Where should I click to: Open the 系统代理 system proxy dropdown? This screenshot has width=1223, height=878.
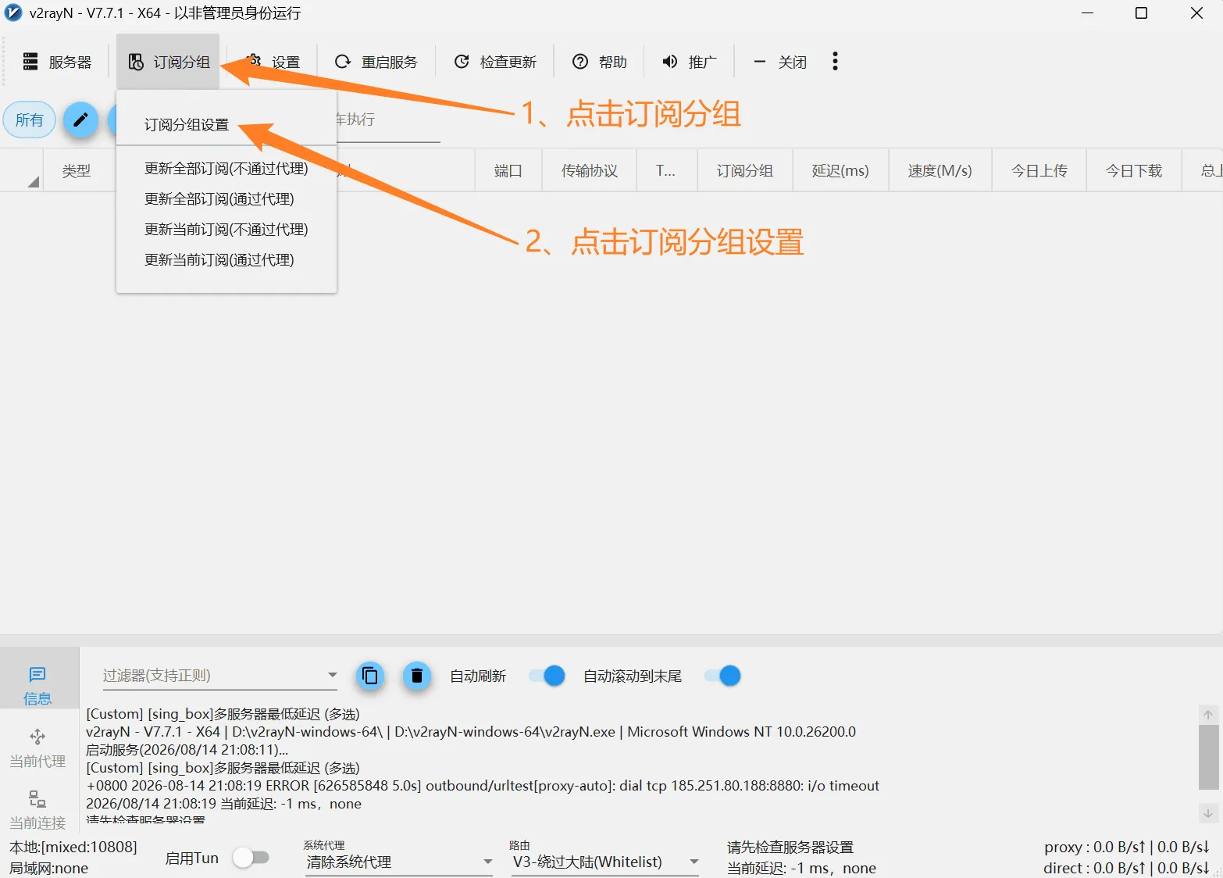399,862
